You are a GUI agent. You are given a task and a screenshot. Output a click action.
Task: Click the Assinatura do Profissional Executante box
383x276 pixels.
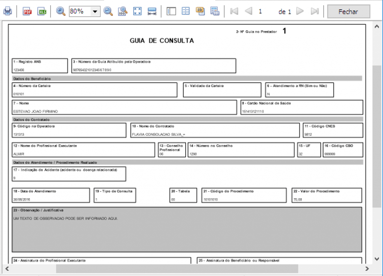tap(101, 260)
